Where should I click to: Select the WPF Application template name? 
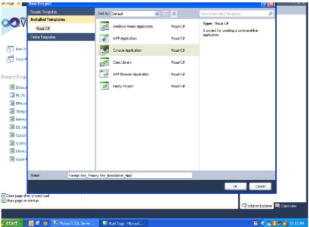tap(125, 38)
